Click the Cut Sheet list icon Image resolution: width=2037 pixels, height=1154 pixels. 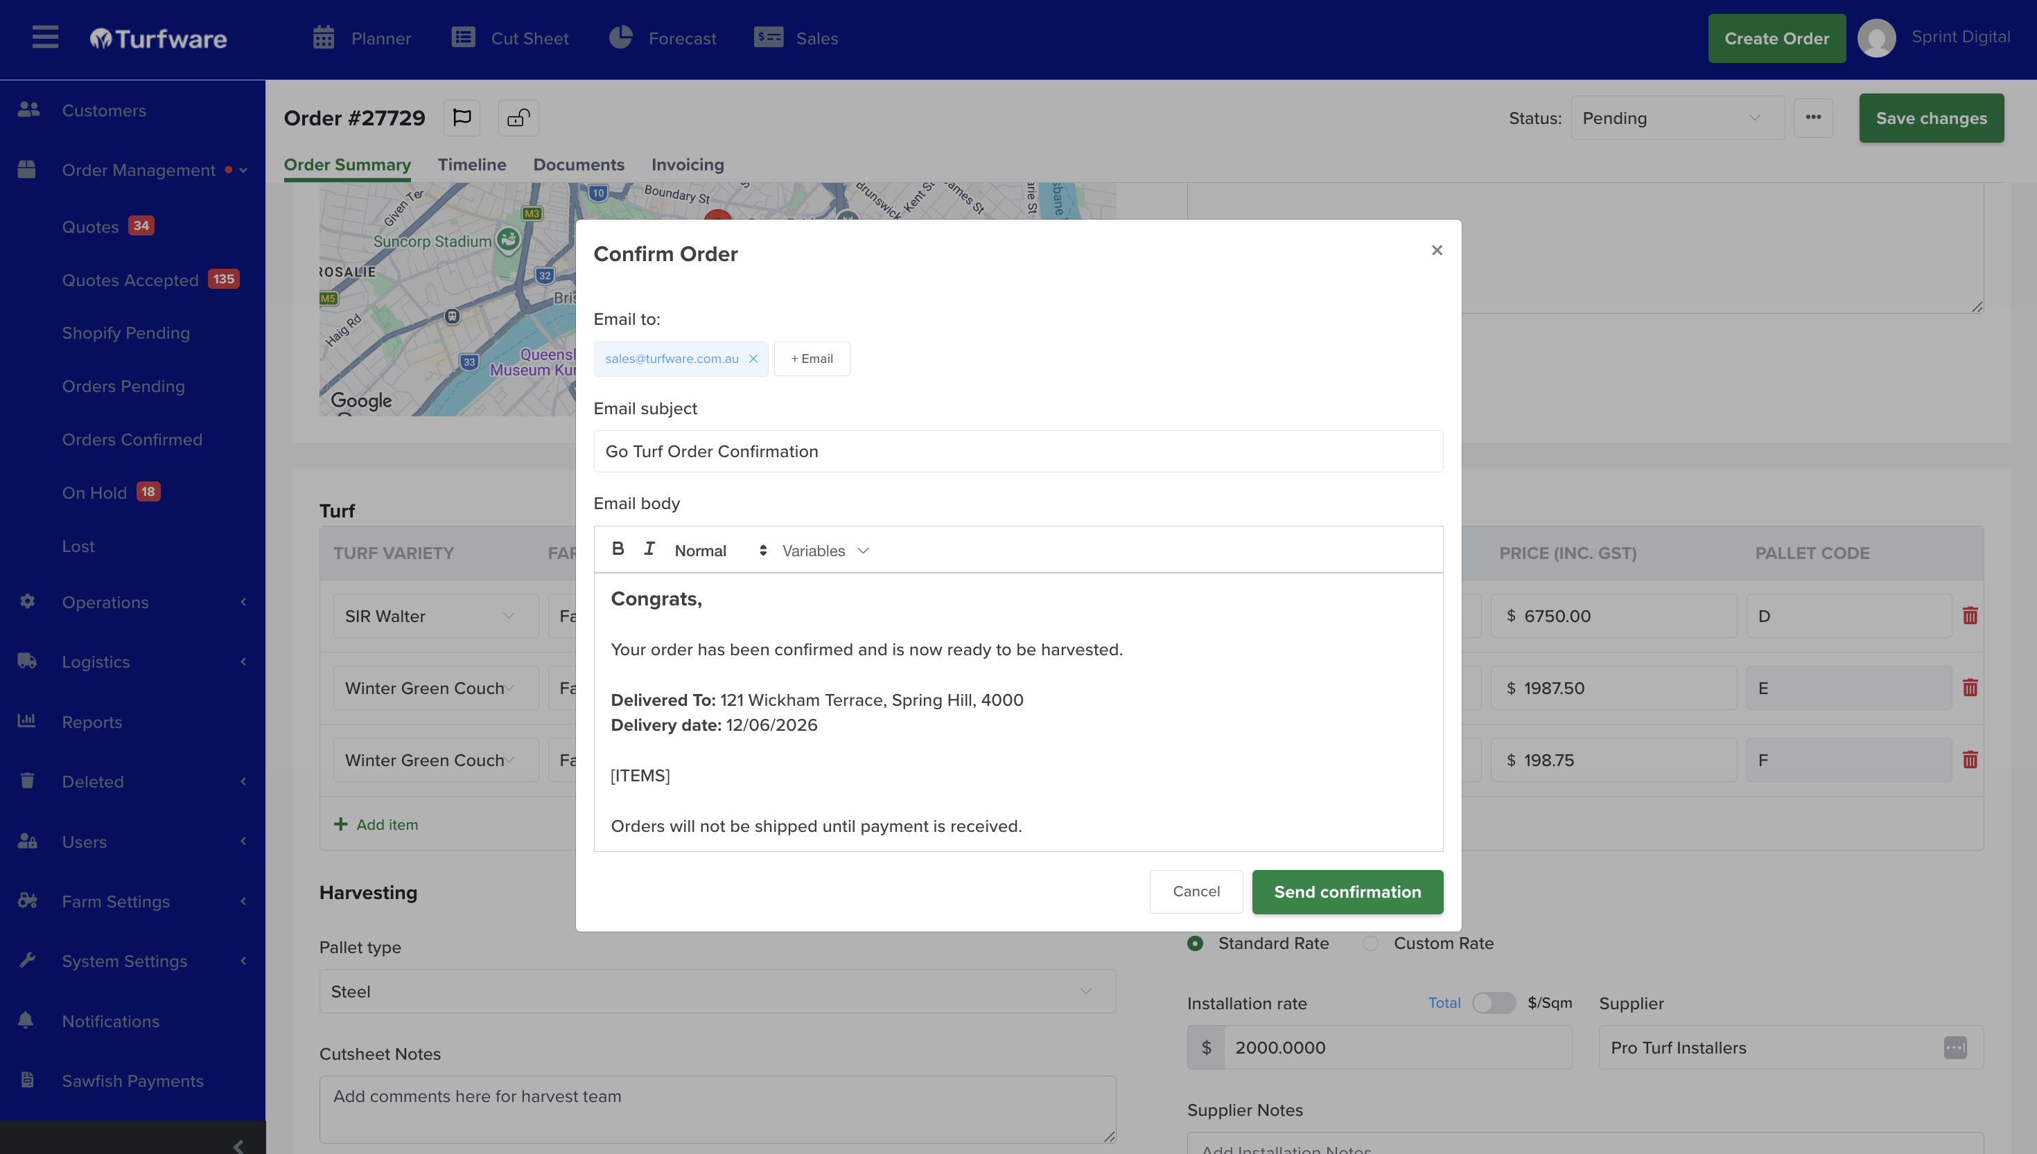464,37
